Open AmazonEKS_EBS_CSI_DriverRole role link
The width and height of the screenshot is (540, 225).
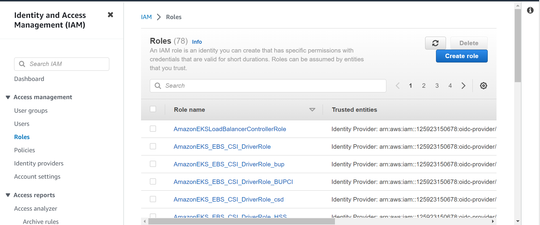tap(222, 147)
